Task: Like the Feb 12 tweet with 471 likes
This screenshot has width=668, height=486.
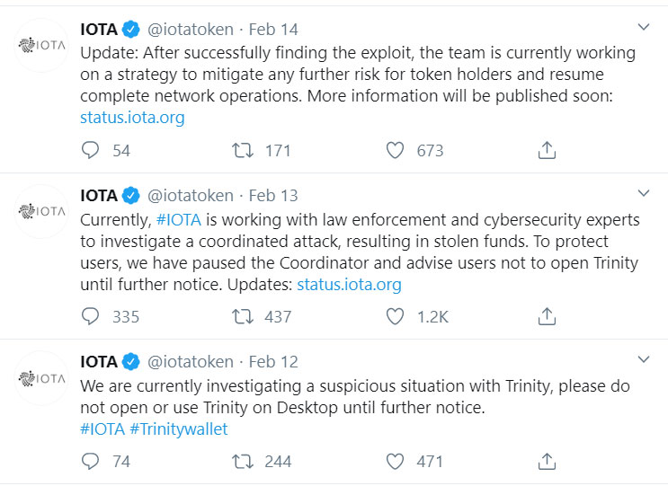Action: (x=395, y=461)
